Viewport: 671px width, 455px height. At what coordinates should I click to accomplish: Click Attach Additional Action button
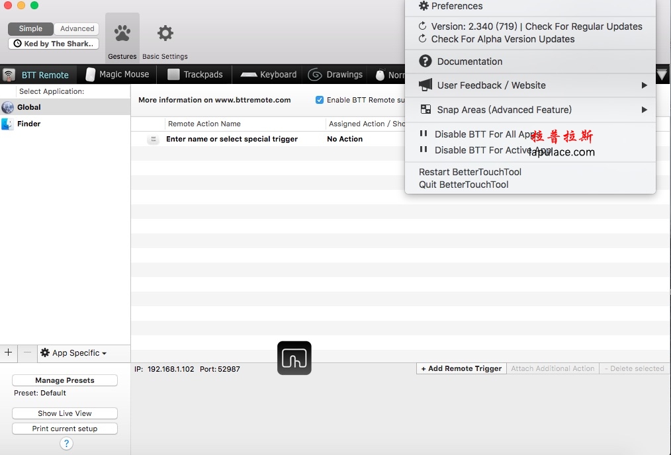(x=553, y=368)
